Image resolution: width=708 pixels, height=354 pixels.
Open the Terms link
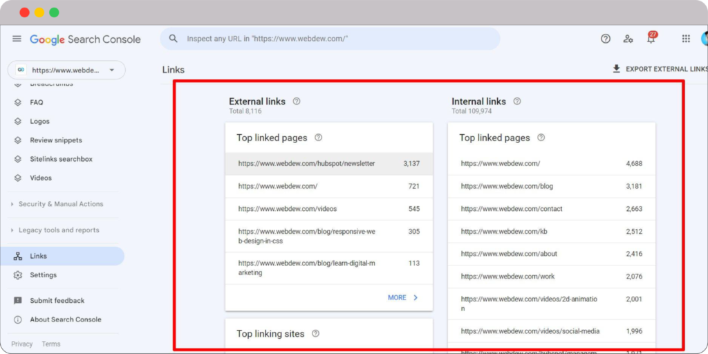pyautogui.click(x=51, y=344)
